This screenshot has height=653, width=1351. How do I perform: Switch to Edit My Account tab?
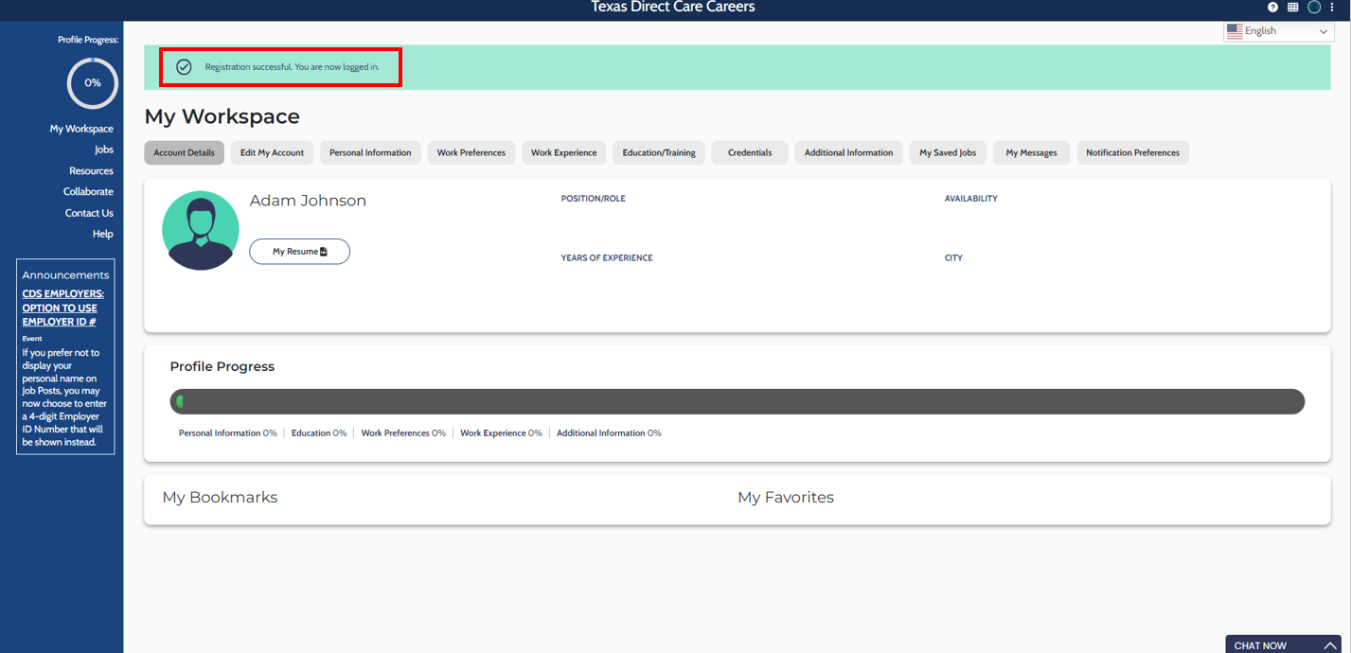(x=272, y=152)
